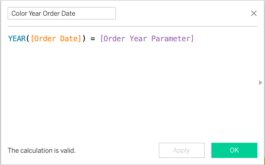Close the calculation editor dialog
The width and height of the screenshot is (265, 165).
coord(254,14)
